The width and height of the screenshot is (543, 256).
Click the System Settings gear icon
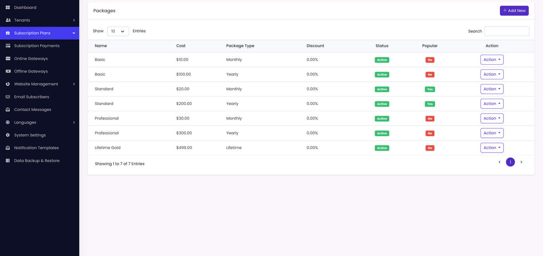tap(8, 135)
